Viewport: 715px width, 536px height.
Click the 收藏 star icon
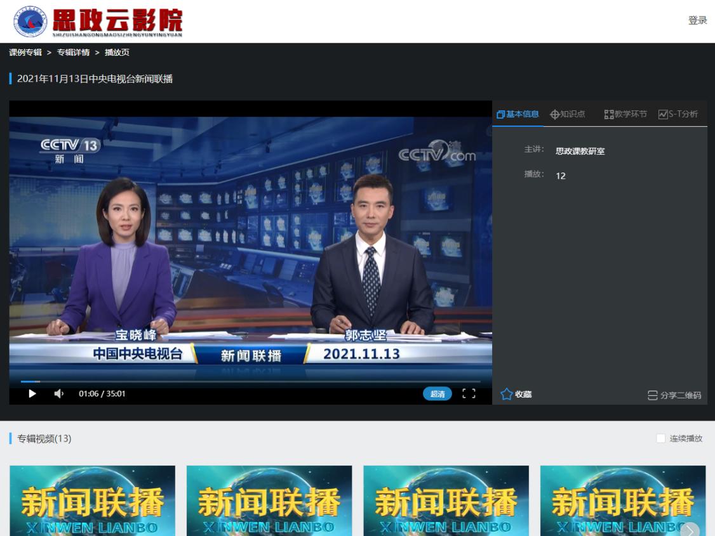507,394
